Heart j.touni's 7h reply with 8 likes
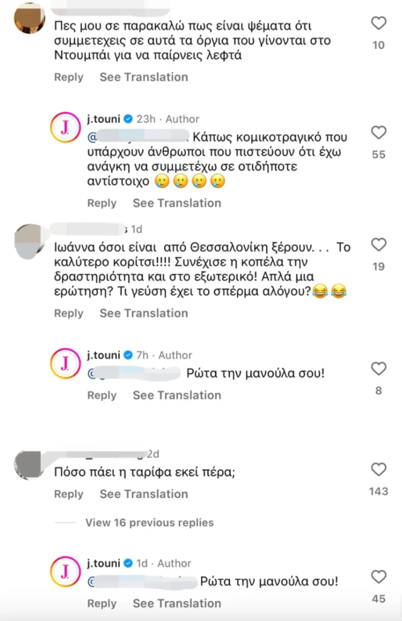The height and width of the screenshot is (621, 402). [x=379, y=369]
